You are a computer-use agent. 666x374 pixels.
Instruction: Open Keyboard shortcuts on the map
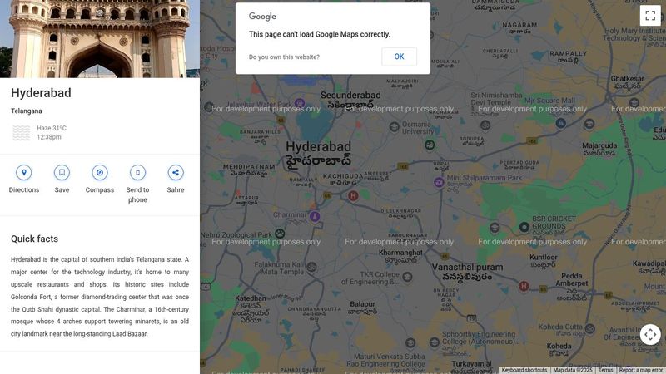(524, 370)
